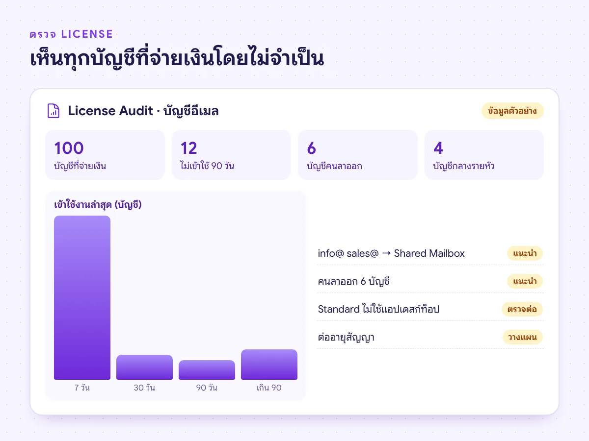Select the 4 บัญชีกลางรายหัว card
The height and width of the screenshot is (441, 589).
(484, 155)
